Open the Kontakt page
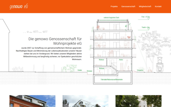Viewport: 171px width, 107px height. (x=158, y=7)
